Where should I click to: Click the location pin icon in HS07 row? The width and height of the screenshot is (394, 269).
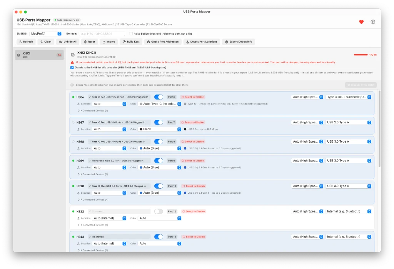pos(78,129)
